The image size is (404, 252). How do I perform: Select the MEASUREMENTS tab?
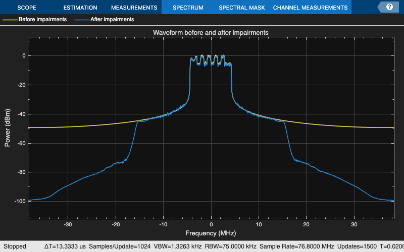pos(134,8)
